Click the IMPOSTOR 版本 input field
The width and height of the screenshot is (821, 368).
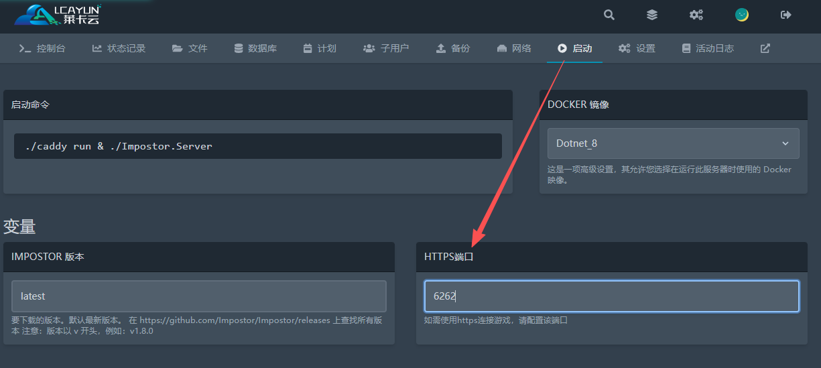199,296
